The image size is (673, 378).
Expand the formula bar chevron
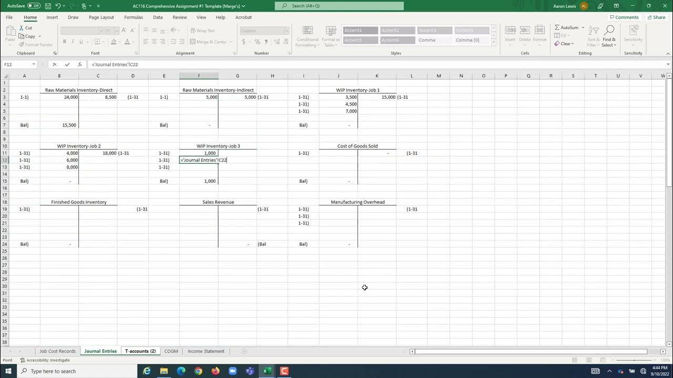click(x=668, y=65)
